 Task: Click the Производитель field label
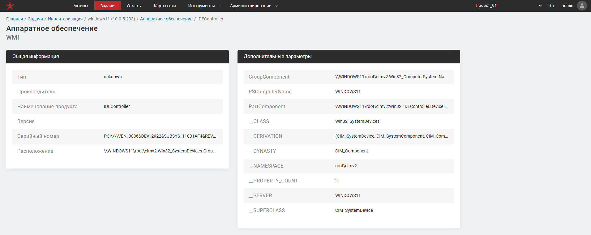(x=36, y=92)
